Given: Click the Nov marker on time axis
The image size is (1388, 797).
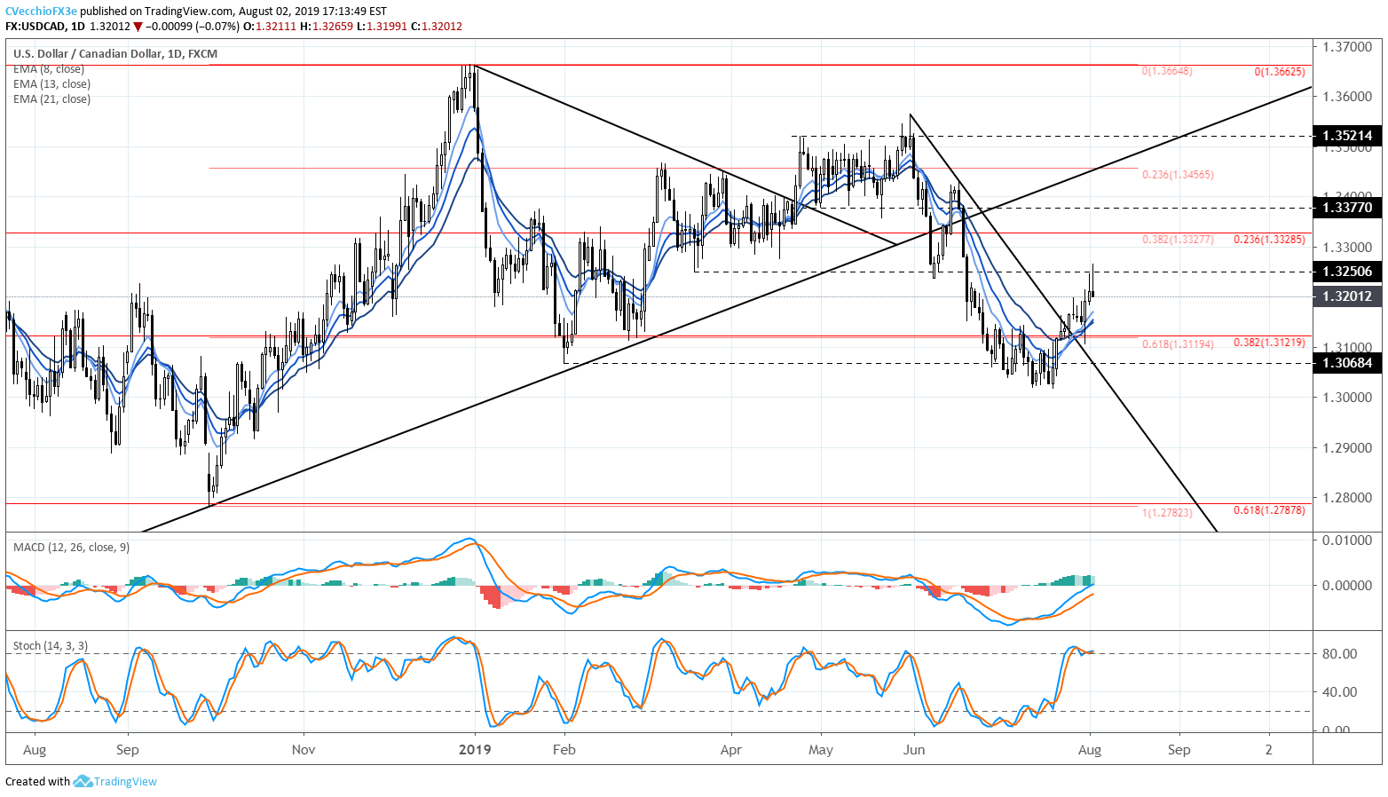Looking at the screenshot, I should pyautogui.click(x=304, y=750).
